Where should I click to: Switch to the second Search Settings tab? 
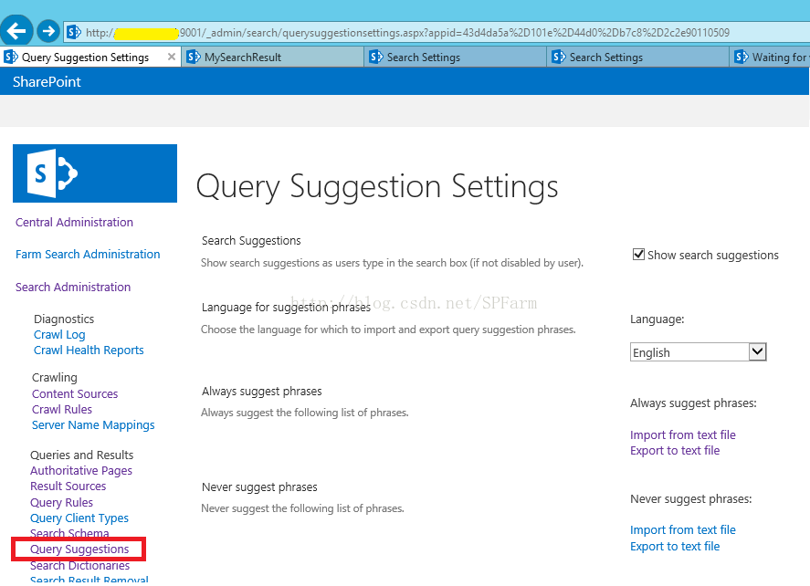click(x=638, y=58)
